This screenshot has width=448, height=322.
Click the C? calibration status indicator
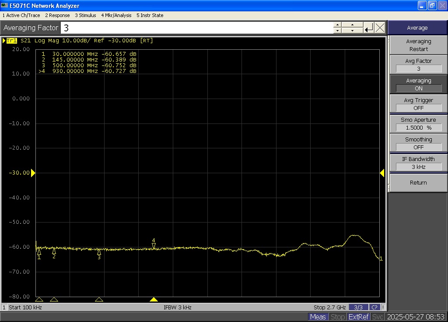coord(374,308)
